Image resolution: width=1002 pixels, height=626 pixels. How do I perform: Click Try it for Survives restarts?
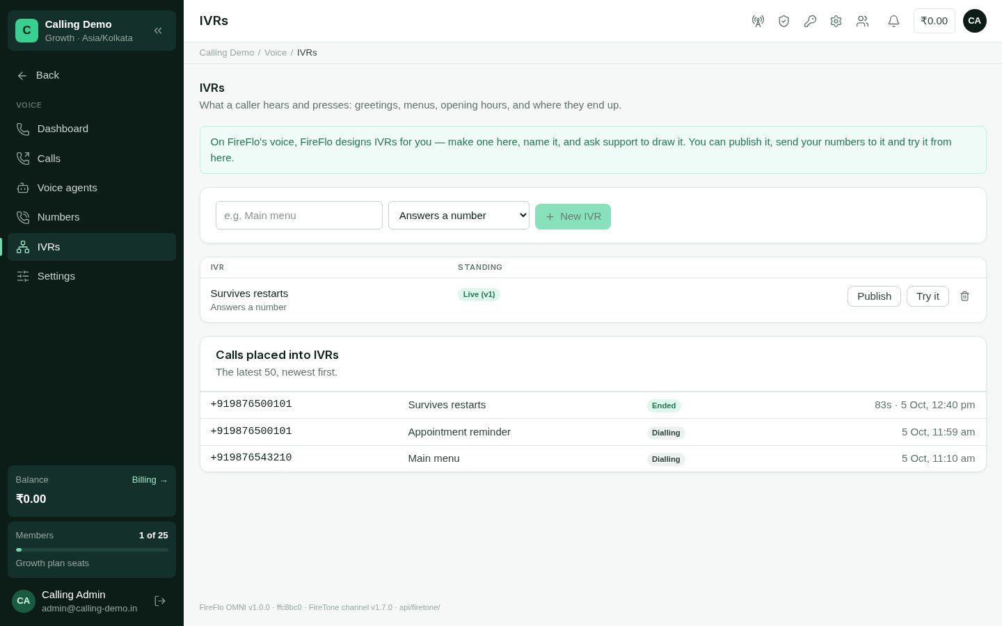pyautogui.click(x=928, y=296)
